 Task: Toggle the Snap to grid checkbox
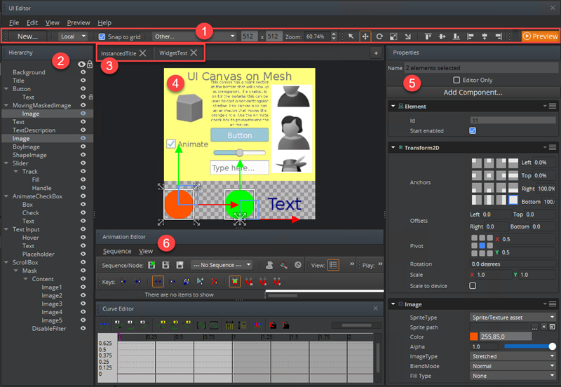pos(102,36)
